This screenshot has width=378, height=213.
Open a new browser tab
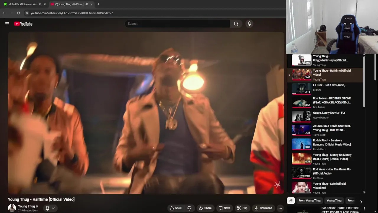coord(98,4)
